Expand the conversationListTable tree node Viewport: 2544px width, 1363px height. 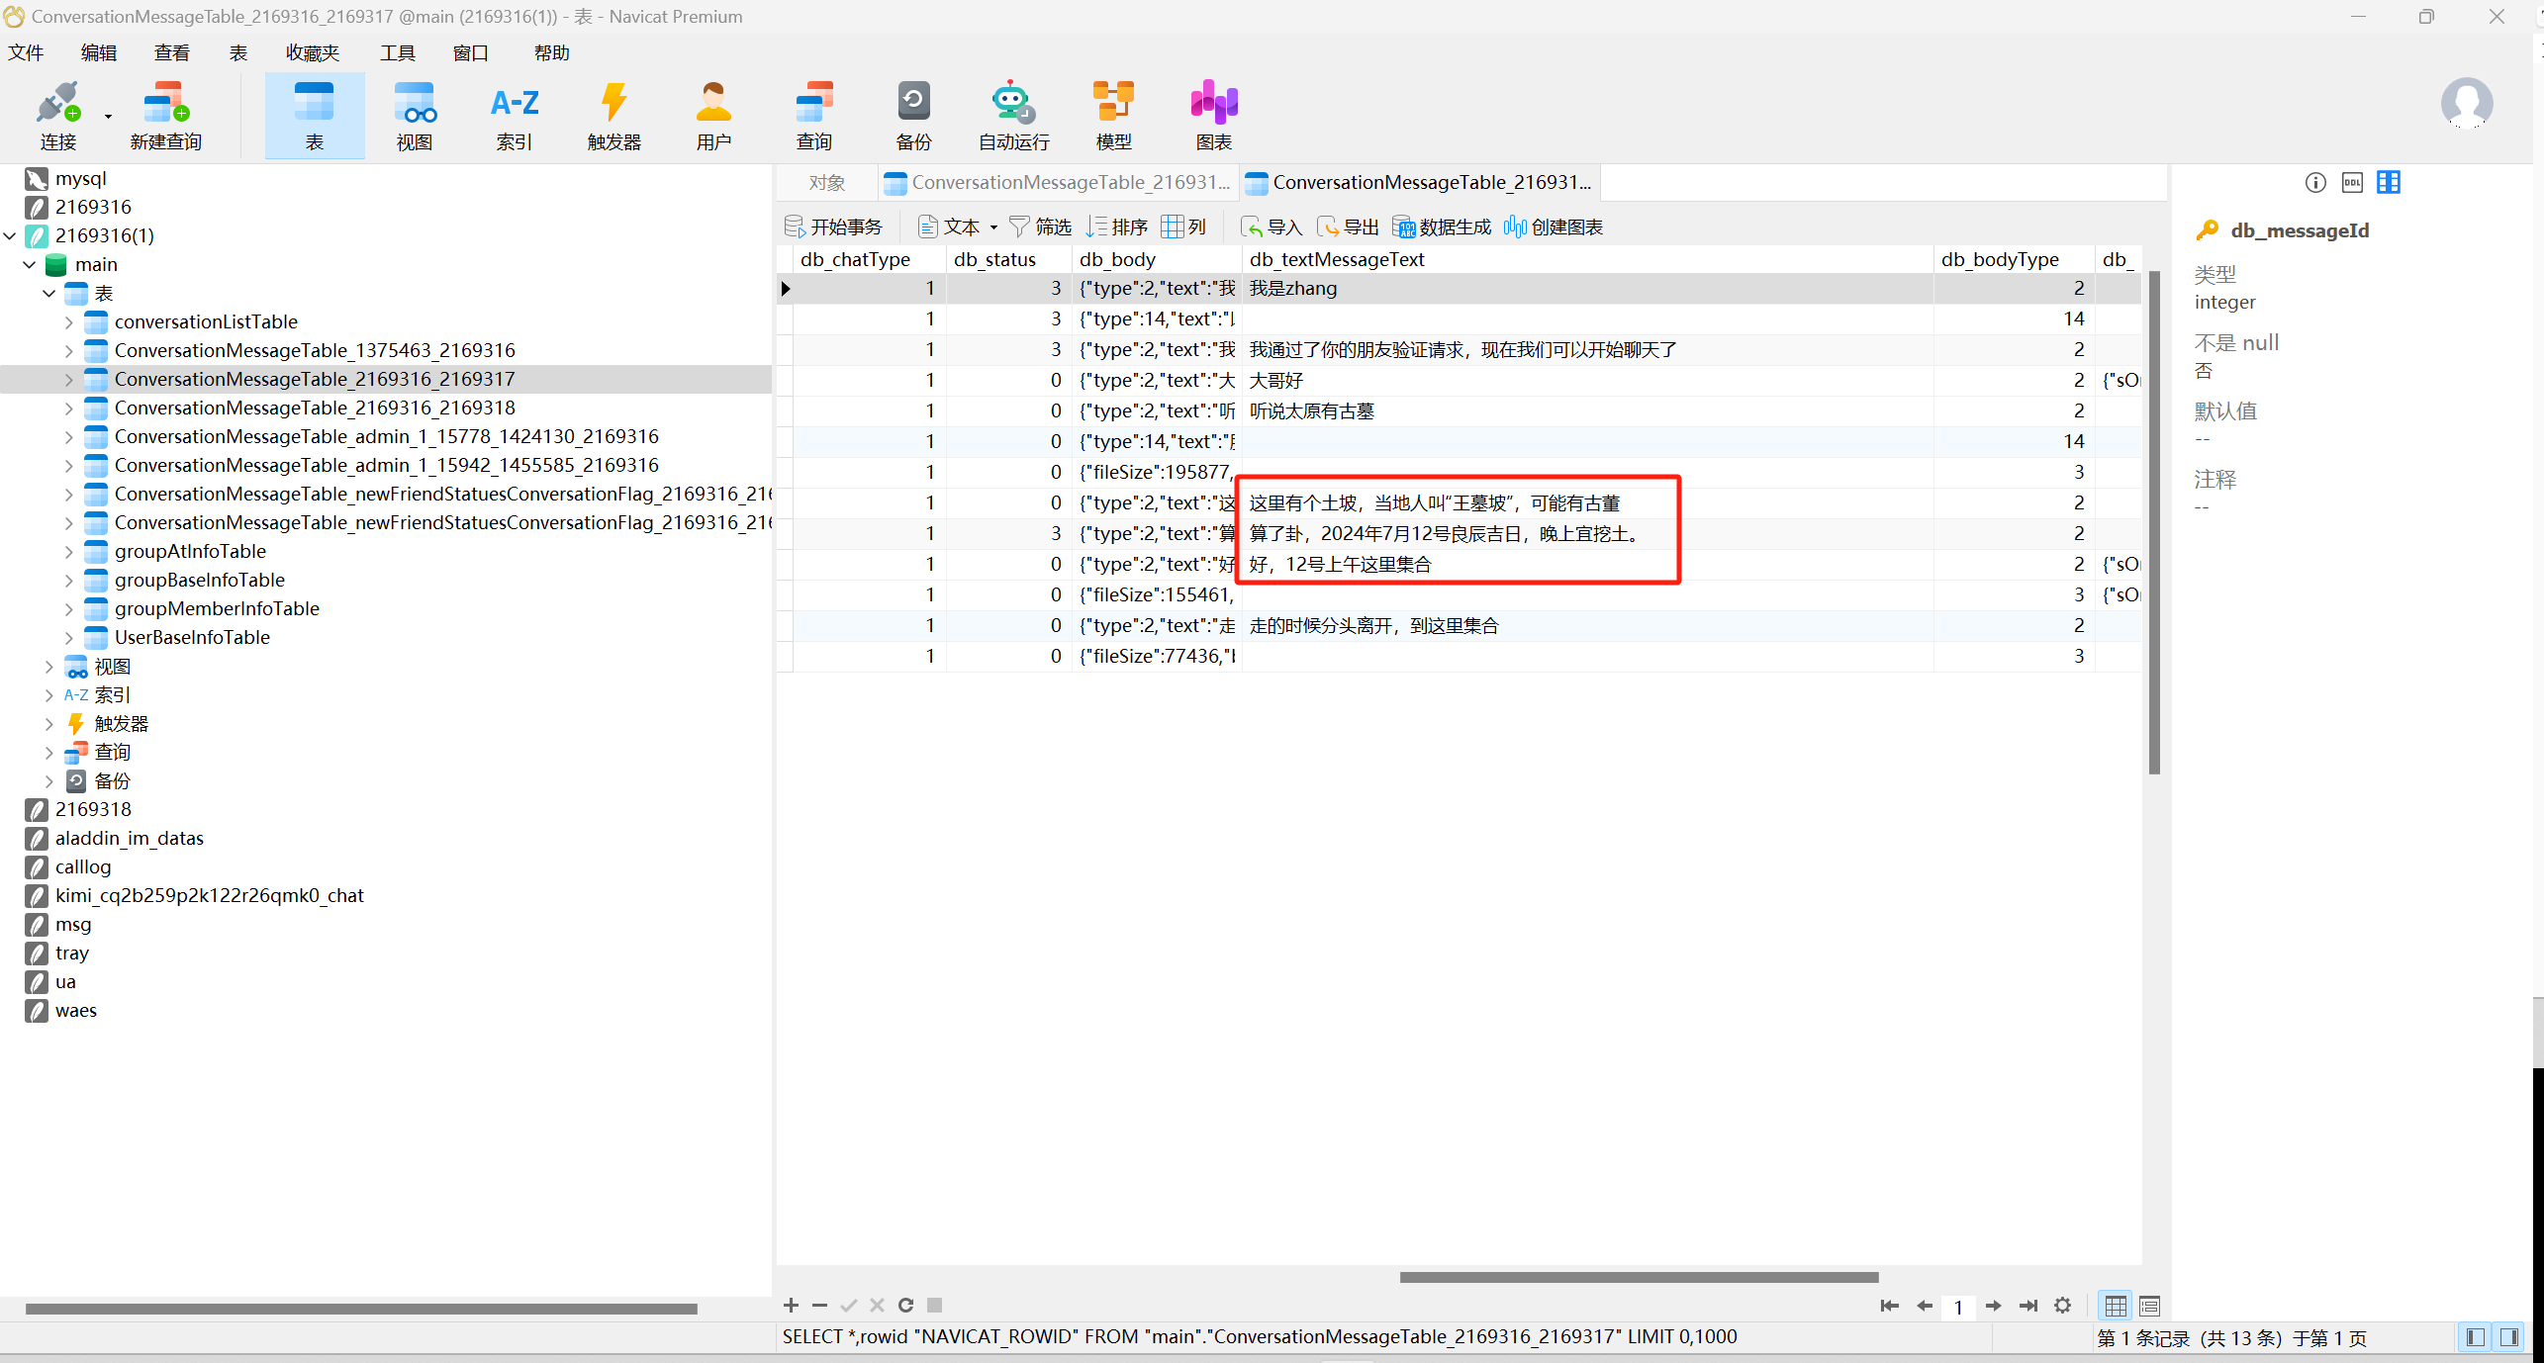coord(68,322)
